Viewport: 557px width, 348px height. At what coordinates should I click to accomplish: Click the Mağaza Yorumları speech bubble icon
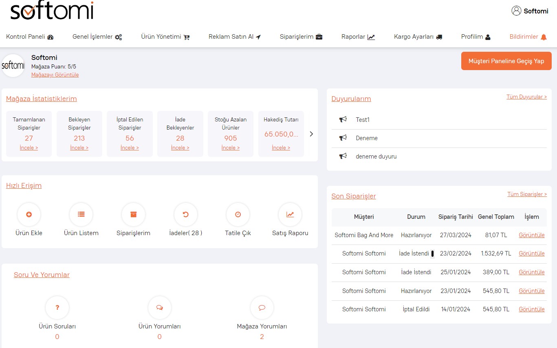262,308
